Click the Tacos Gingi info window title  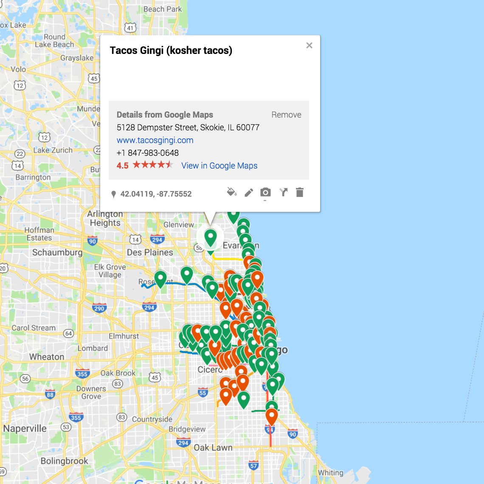click(x=171, y=51)
